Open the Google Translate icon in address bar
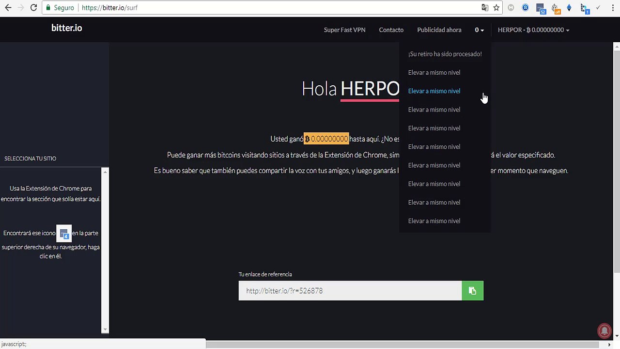The width and height of the screenshot is (620, 349). (x=485, y=8)
